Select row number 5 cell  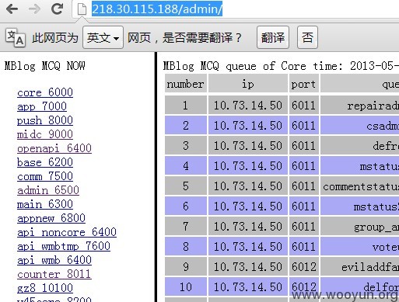186,186
